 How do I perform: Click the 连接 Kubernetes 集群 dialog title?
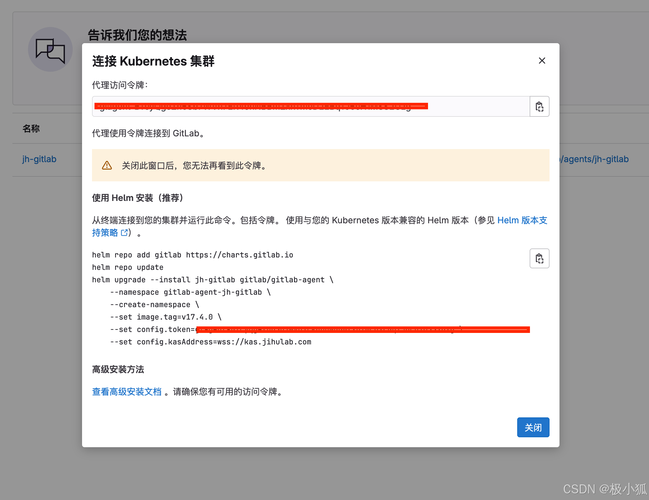point(153,61)
